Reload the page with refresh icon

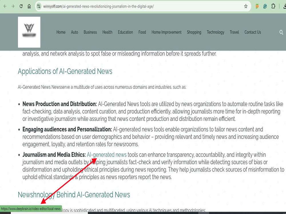pyautogui.click(x=21, y=6)
